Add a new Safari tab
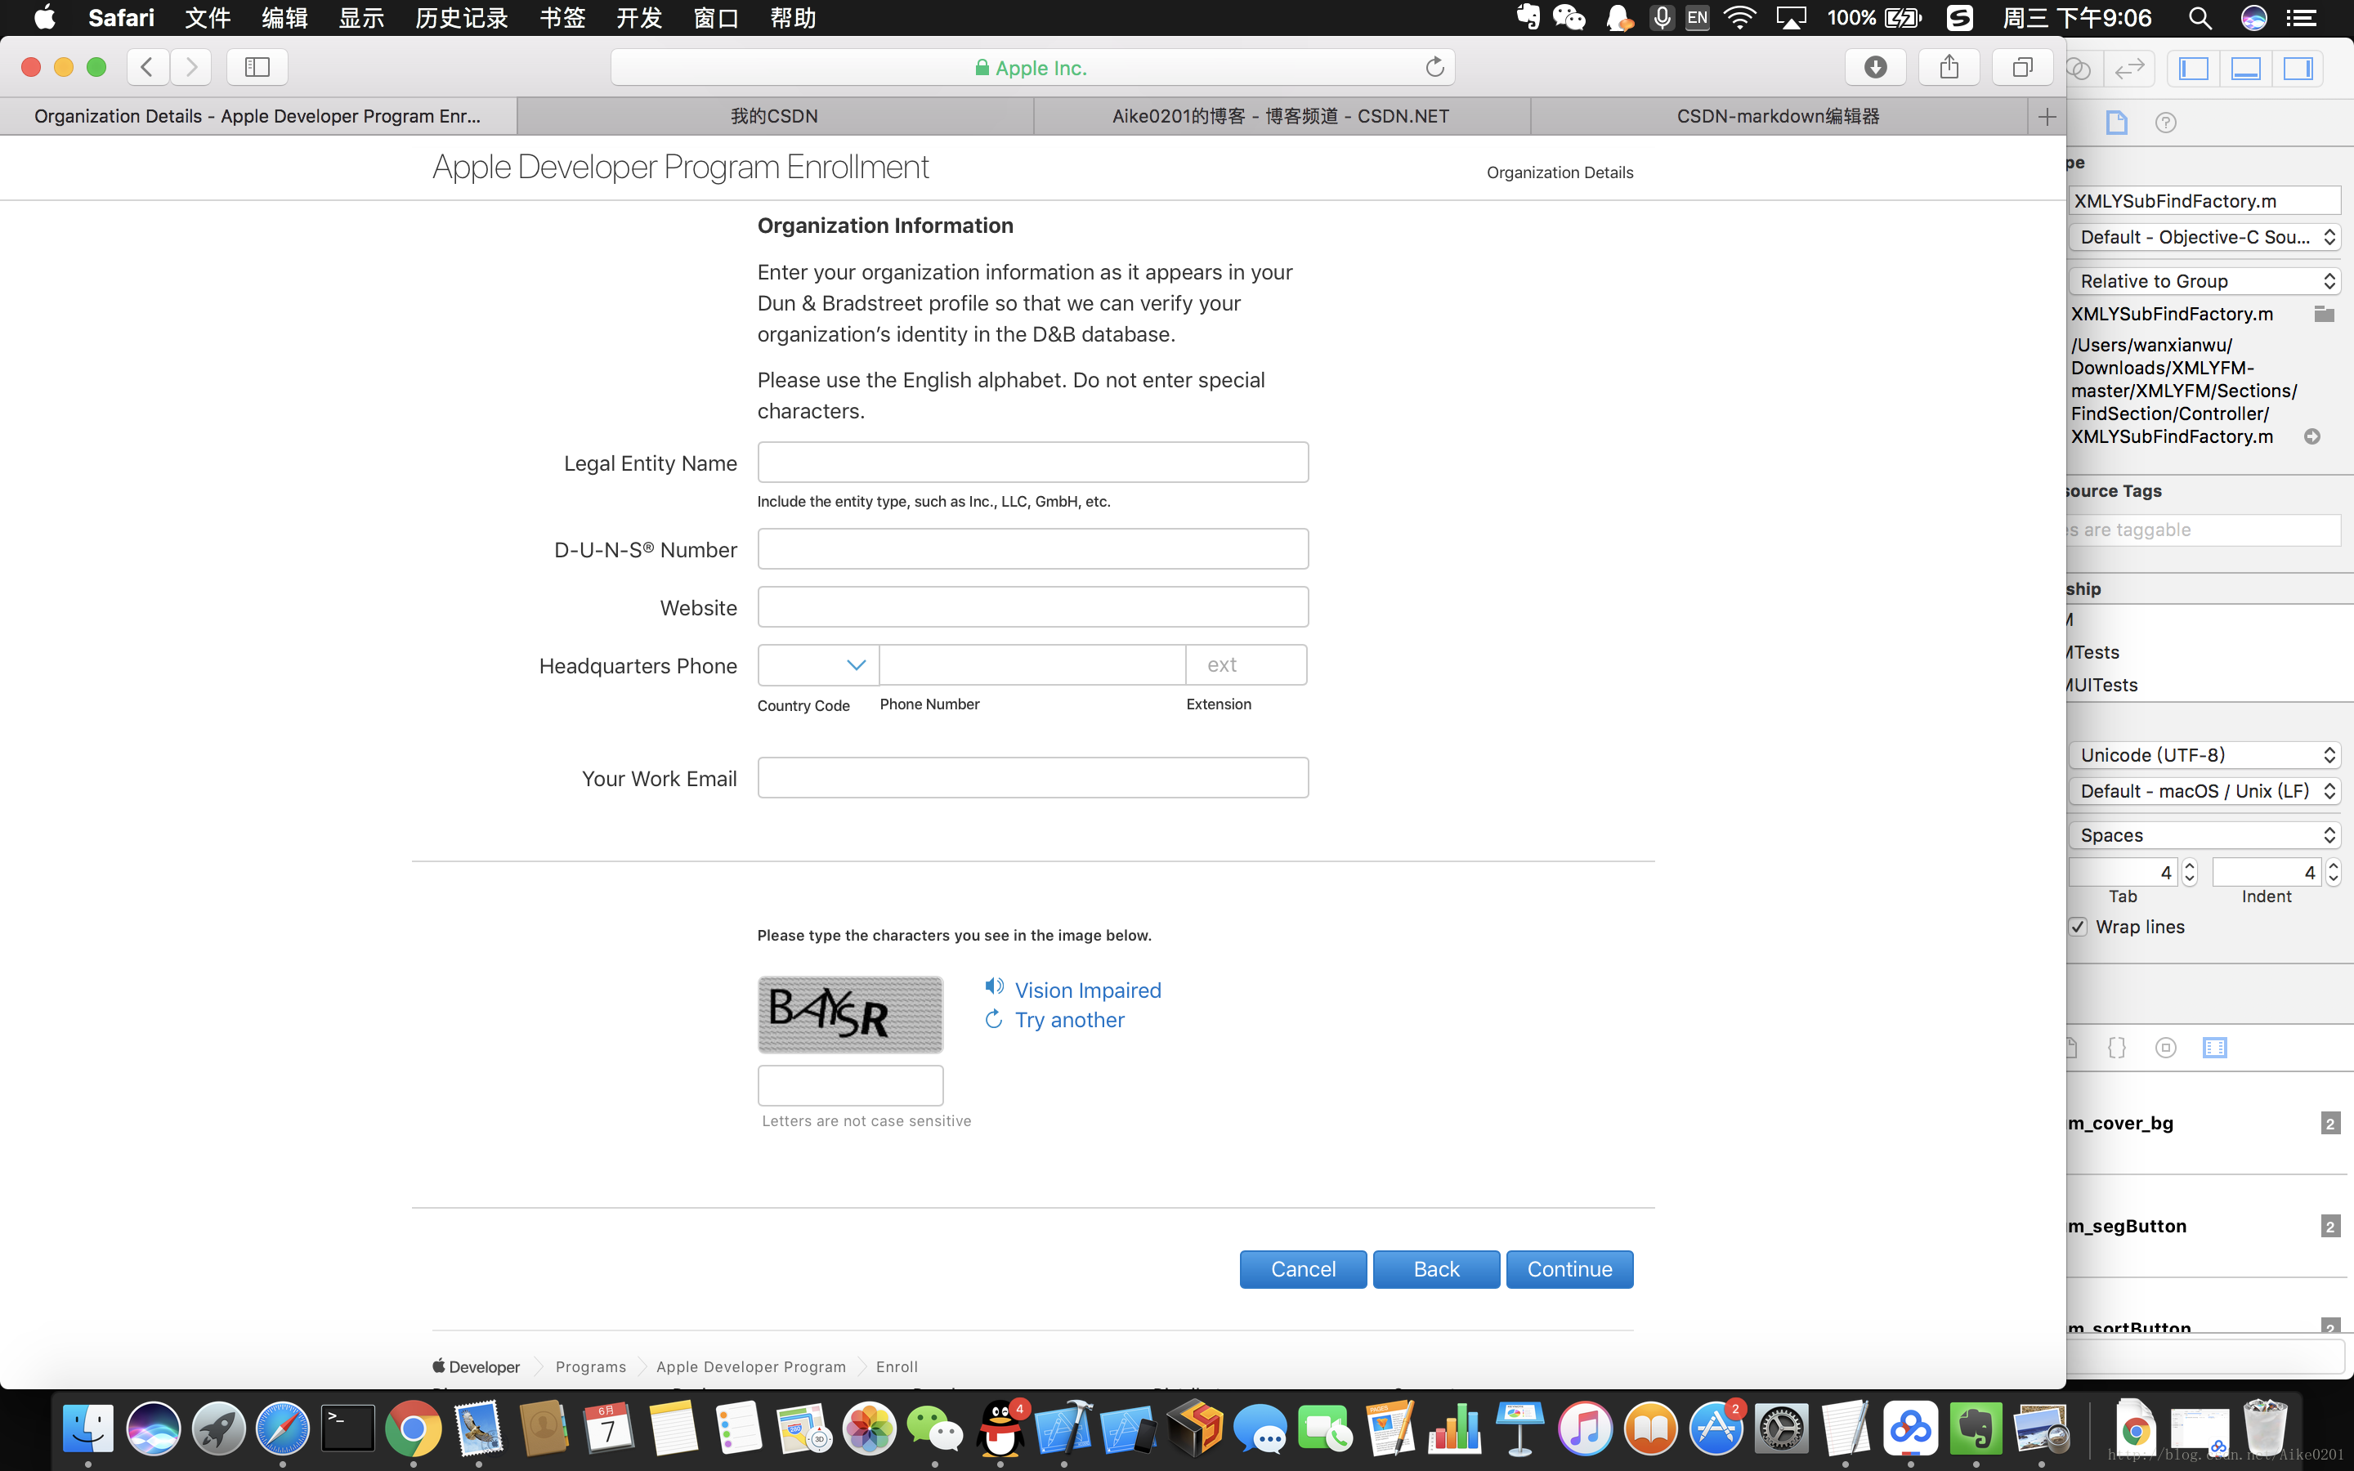 point(2047,117)
